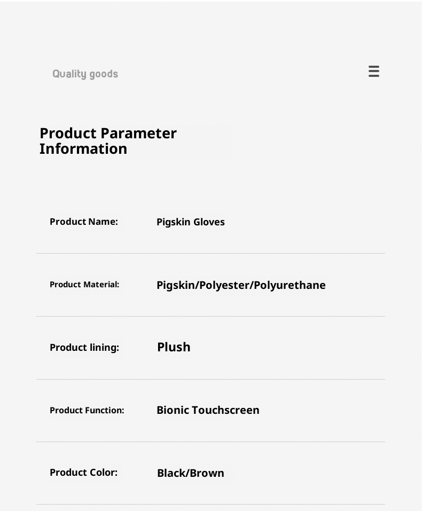Click the word Information in the heading
Viewport: 422px width, 511px height.
point(83,149)
